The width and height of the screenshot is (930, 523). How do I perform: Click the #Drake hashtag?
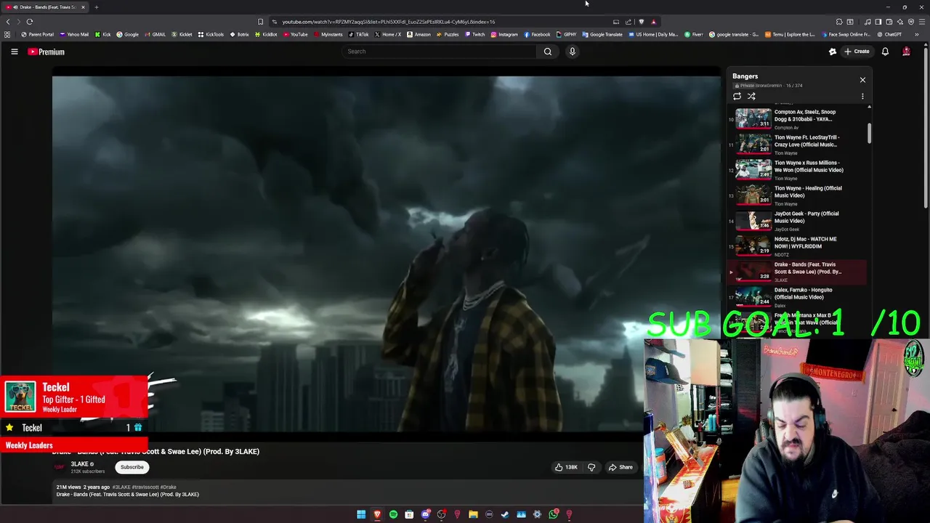pyautogui.click(x=169, y=487)
